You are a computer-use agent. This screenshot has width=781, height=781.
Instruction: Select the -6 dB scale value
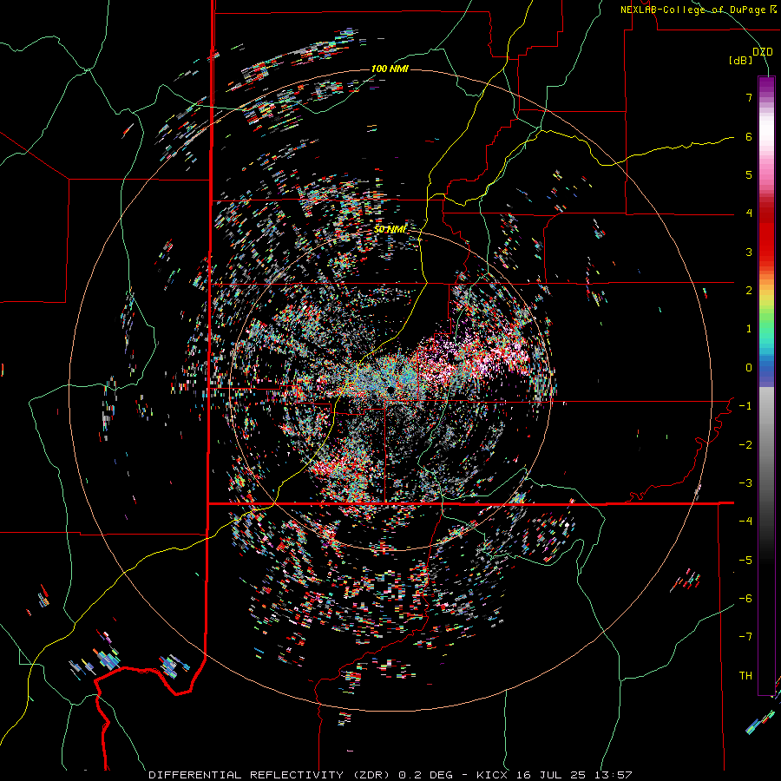[745, 599]
